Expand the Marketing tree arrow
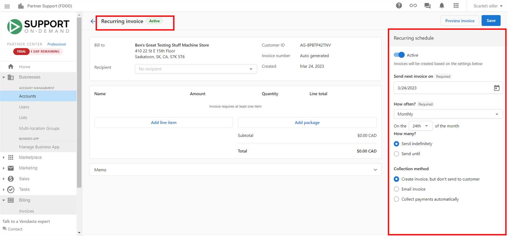The image size is (508, 236). click(3, 168)
